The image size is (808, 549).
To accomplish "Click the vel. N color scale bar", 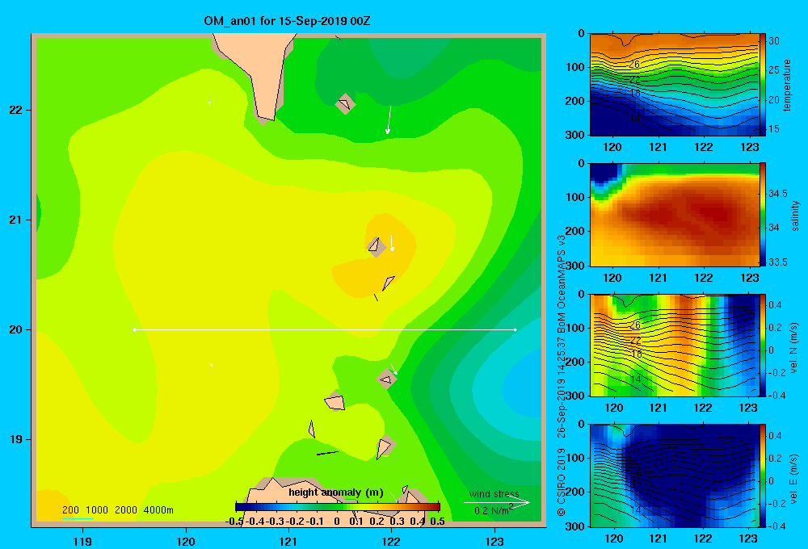I will 763,345.
